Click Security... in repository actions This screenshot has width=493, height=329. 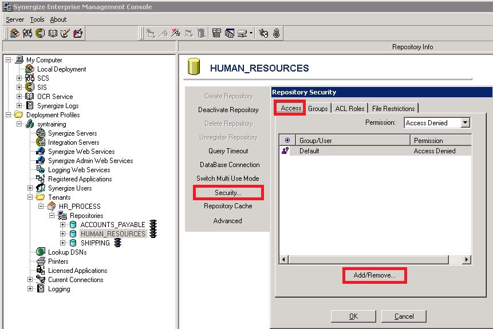coord(228,193)
